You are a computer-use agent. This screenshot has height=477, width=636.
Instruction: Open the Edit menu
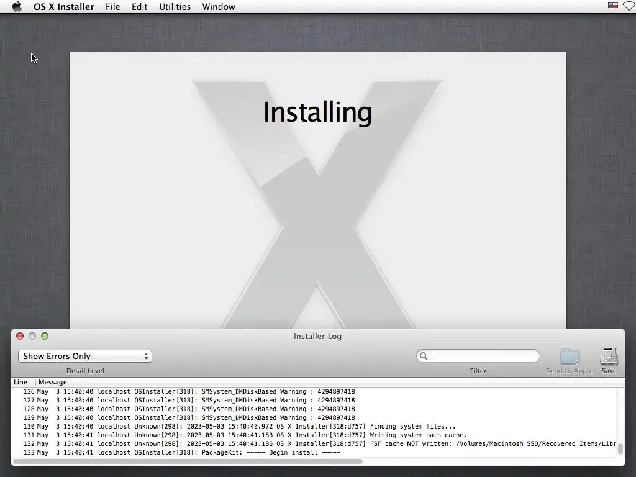click(140, 7)
